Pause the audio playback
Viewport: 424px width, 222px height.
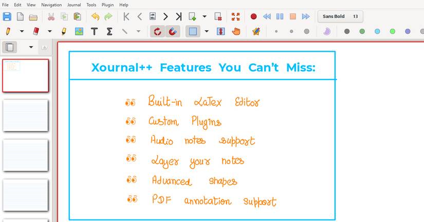tap(280, 17)
